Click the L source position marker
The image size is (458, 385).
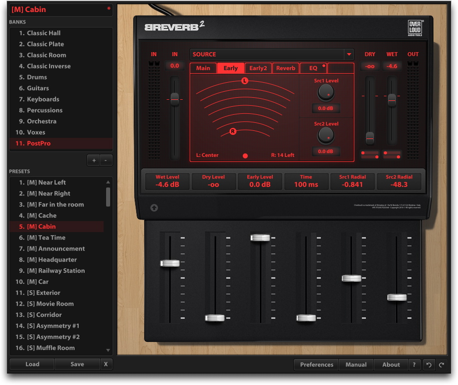244,81
